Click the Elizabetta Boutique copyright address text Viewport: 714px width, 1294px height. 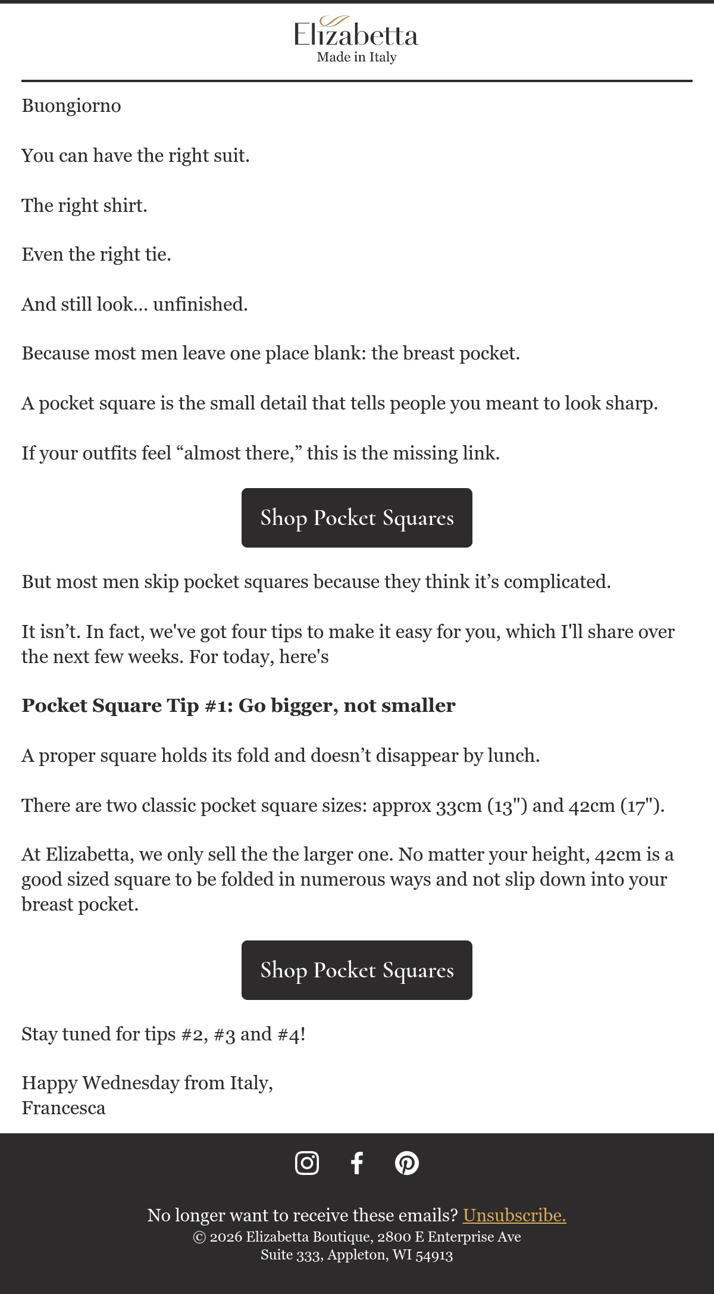point(357,1246)
